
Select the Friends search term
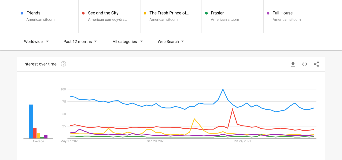click(x=33, y=13)
